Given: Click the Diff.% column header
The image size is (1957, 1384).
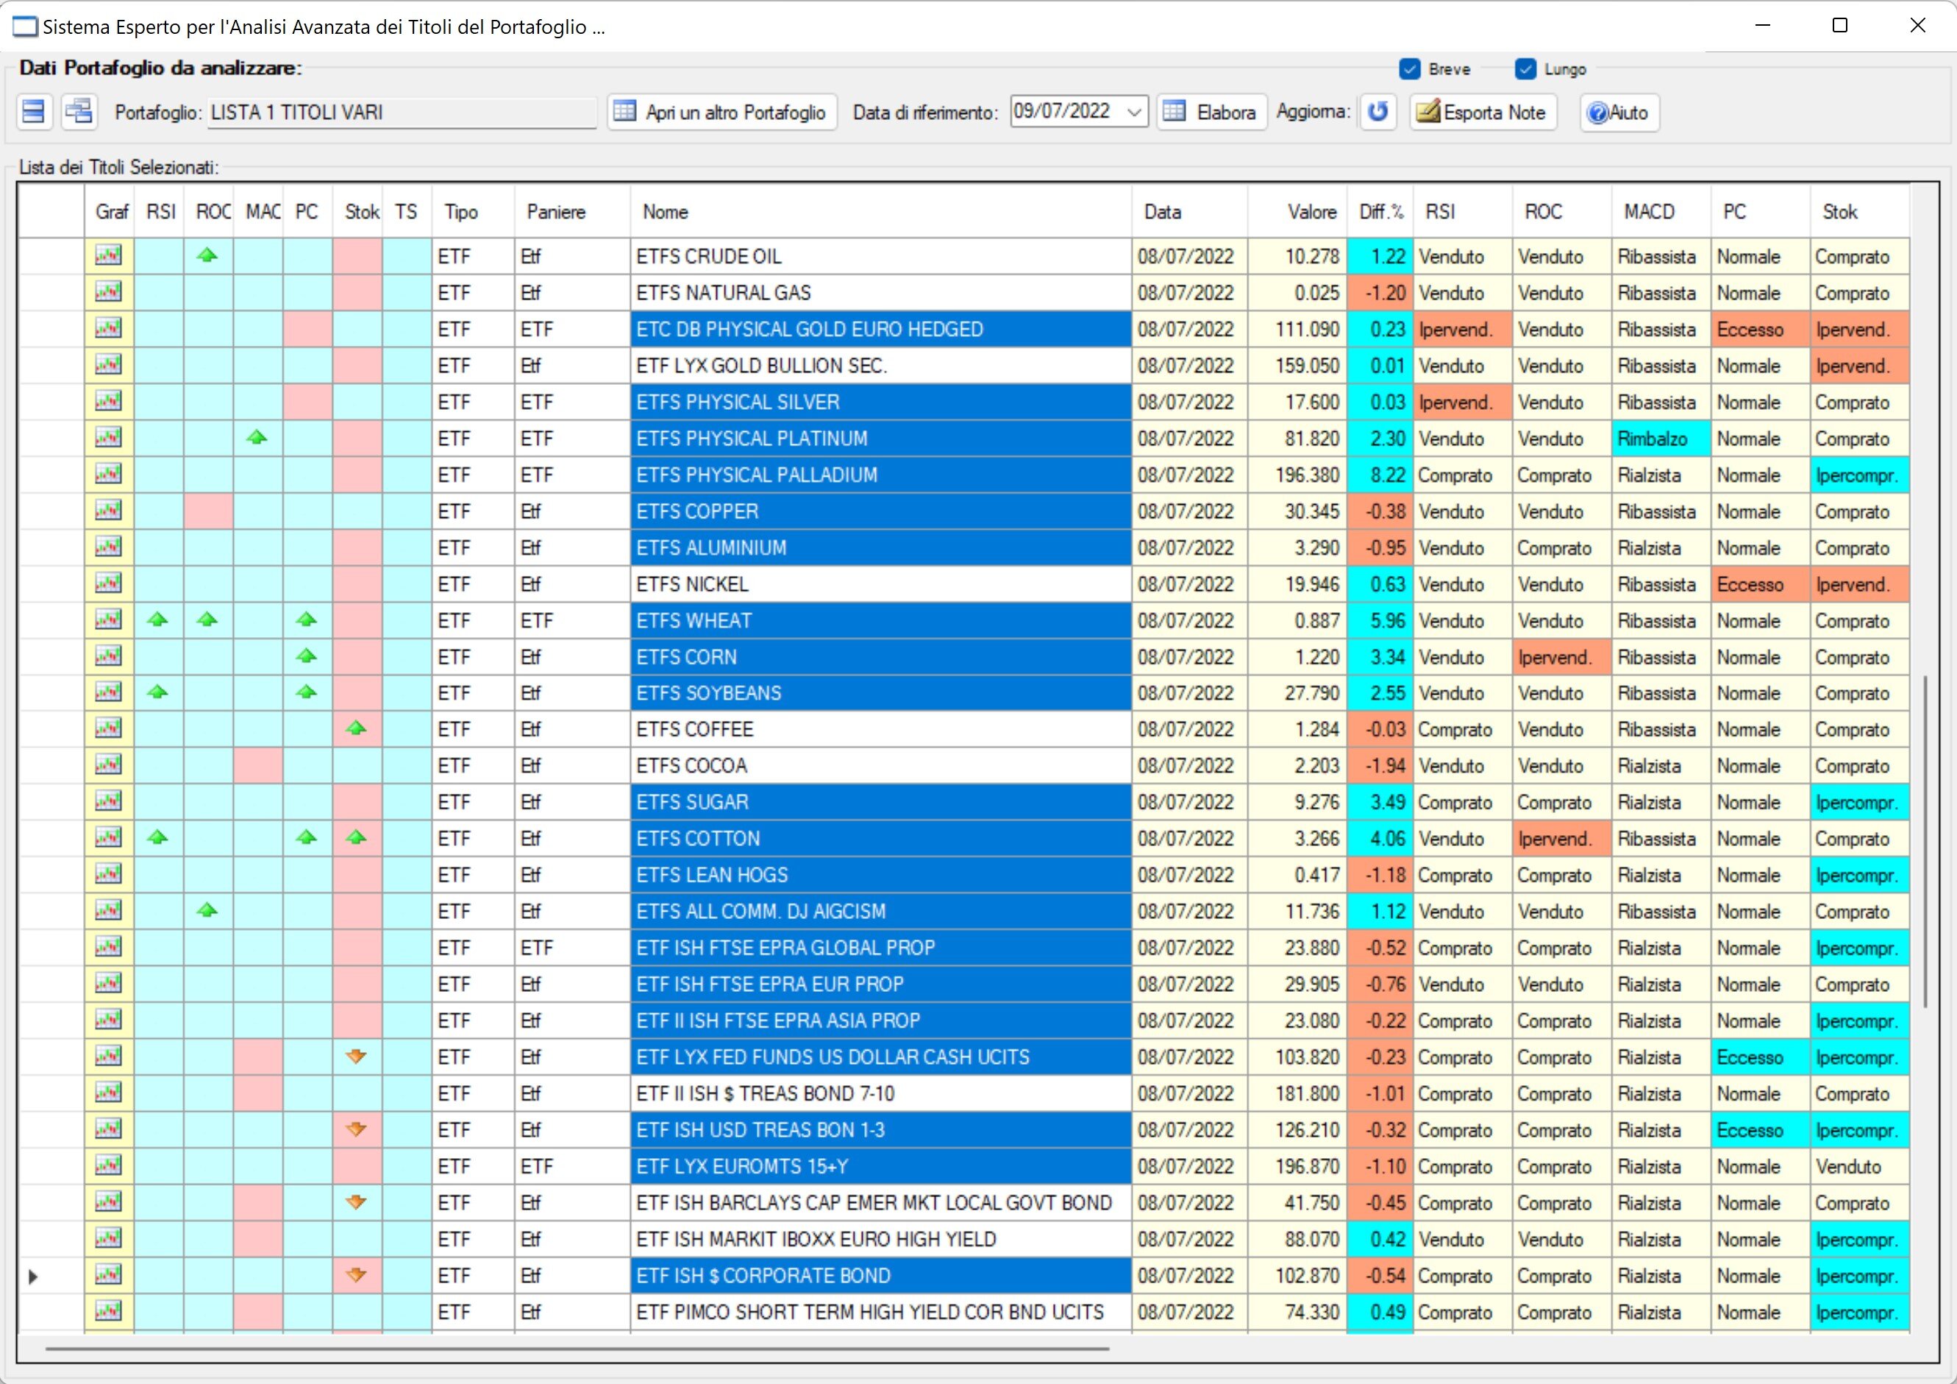Looking at the screenshot, I should coord(1380,211).
